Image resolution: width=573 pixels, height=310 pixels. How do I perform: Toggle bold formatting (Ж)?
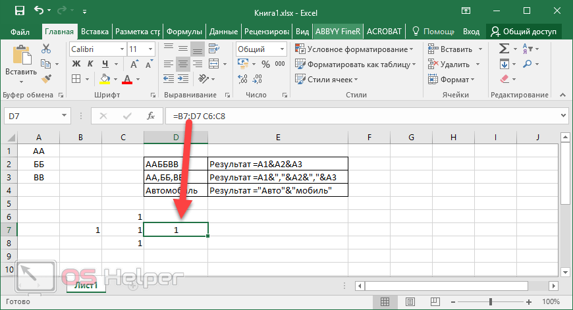[76, 64]
